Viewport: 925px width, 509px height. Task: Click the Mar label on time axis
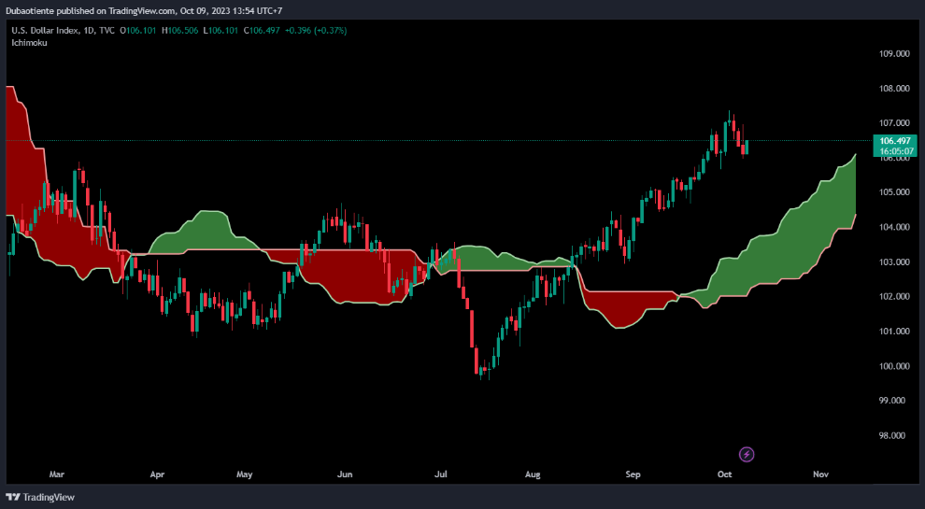pyautogui.click(x=57, y=474)
